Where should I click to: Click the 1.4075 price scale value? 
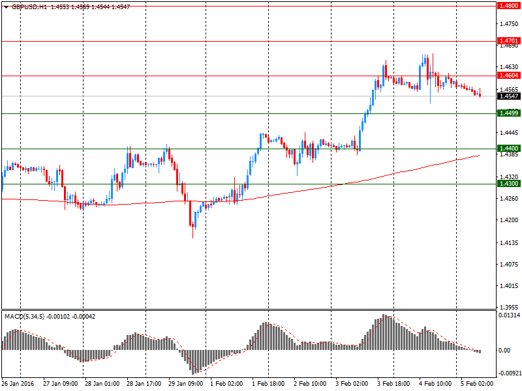509,265
